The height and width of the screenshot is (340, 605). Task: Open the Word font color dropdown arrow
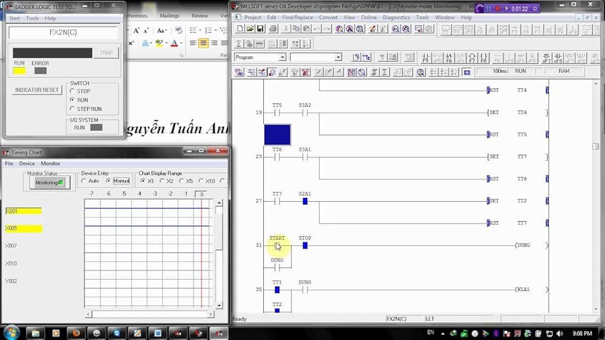181,43
